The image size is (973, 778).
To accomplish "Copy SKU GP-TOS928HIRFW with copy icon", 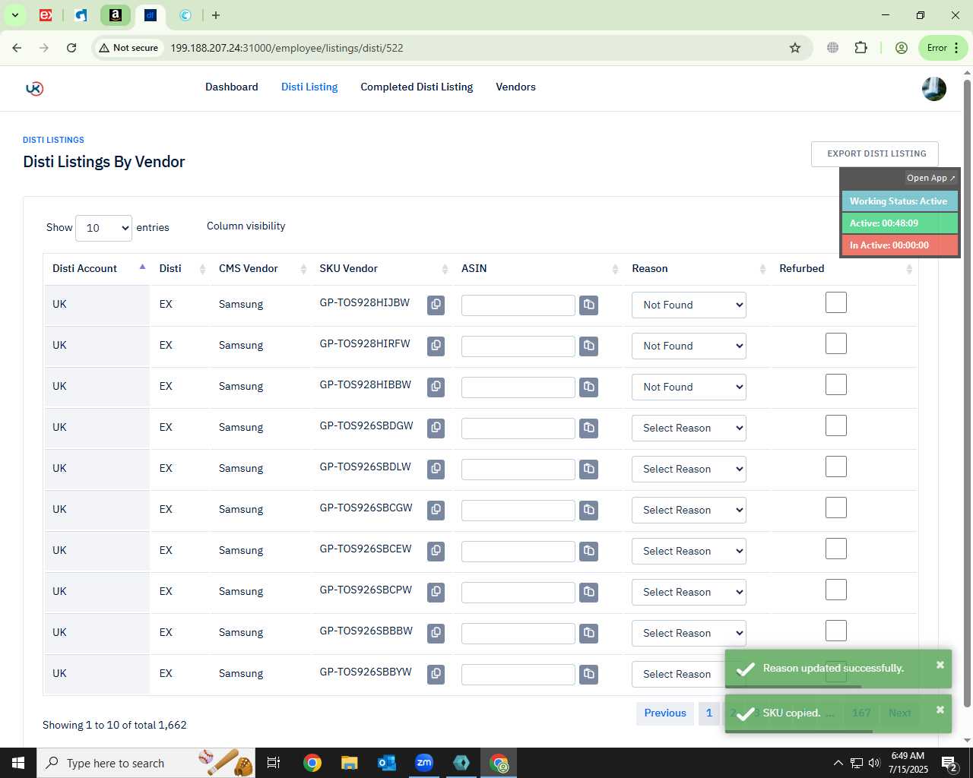I will (x=436, y=346).
